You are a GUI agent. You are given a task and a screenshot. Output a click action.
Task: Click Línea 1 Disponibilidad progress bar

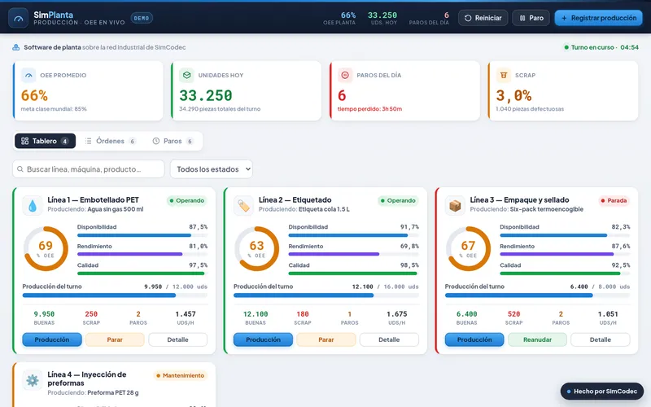tap(142, 235)
